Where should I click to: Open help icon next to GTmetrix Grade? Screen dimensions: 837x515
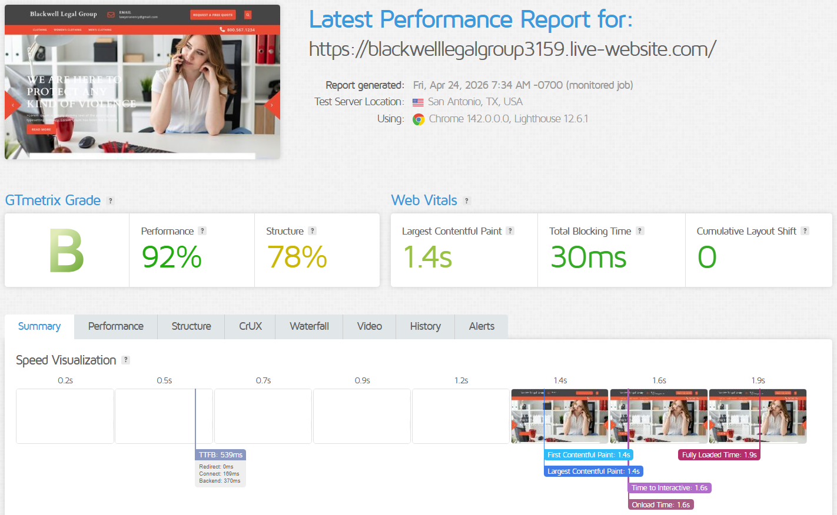coord(110,200)
